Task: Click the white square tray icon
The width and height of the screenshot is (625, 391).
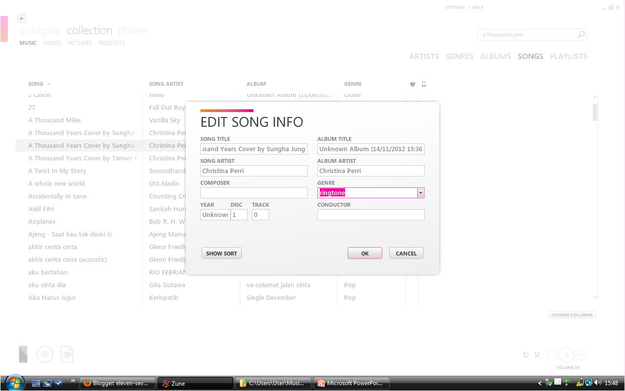Action: pos(558,382)
